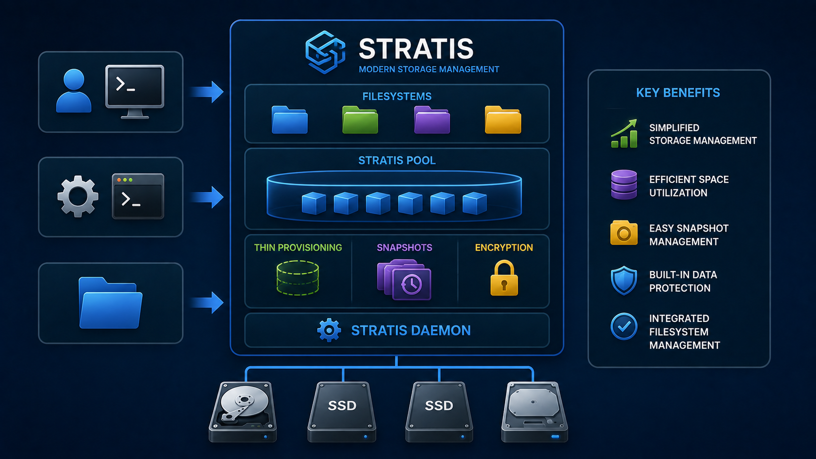Screen dimensions: 816x459
Task: Click the 'SNAPSHOTS' label
Action: (x=405, y=248)
